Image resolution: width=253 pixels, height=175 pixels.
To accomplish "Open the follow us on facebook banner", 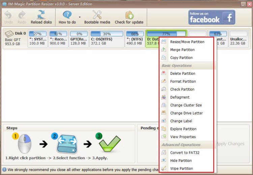I will 212,17.
